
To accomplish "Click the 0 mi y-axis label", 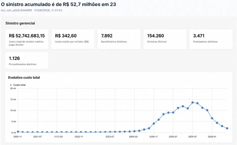I will pos(14,133).
